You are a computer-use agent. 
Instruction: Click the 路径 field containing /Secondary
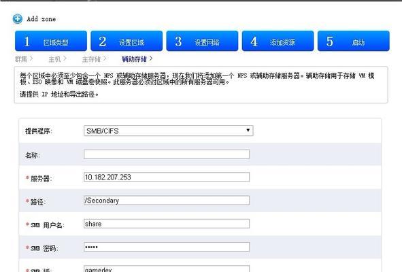[167, 200]
